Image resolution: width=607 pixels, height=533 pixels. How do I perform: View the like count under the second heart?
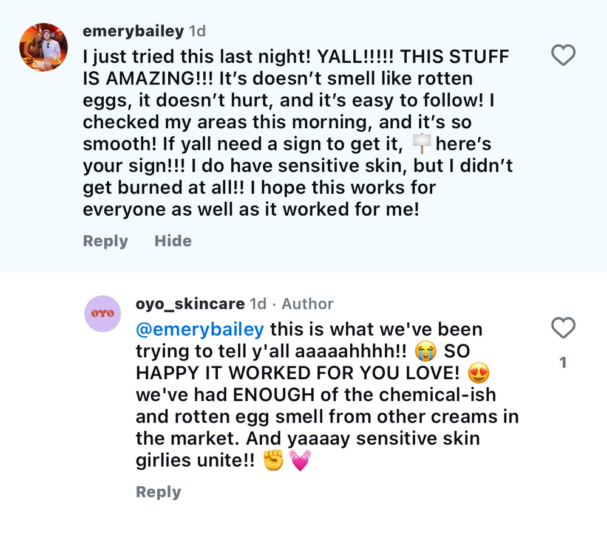(x=563, y=363)
